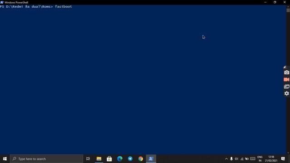Minimize the Windows PowerShell window
This screenshot has height=163, width=290.
(266, 2)
